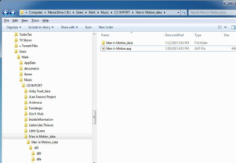Click the Back navigation arrow
This screenshot has width=236, height=163.
[x=5, y=12]
